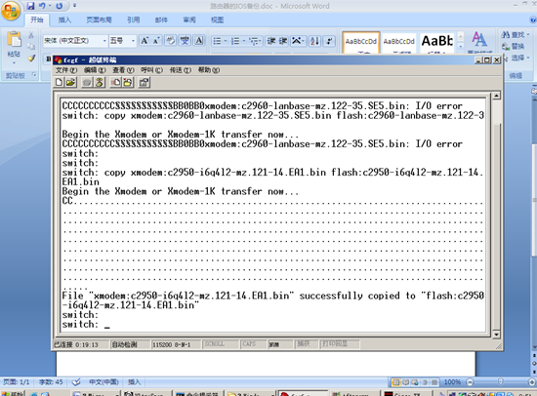Click HyperTerminal open file icon
Image resolution: width=537 pixels, height=396 pixels.
[x=71, y=82]
